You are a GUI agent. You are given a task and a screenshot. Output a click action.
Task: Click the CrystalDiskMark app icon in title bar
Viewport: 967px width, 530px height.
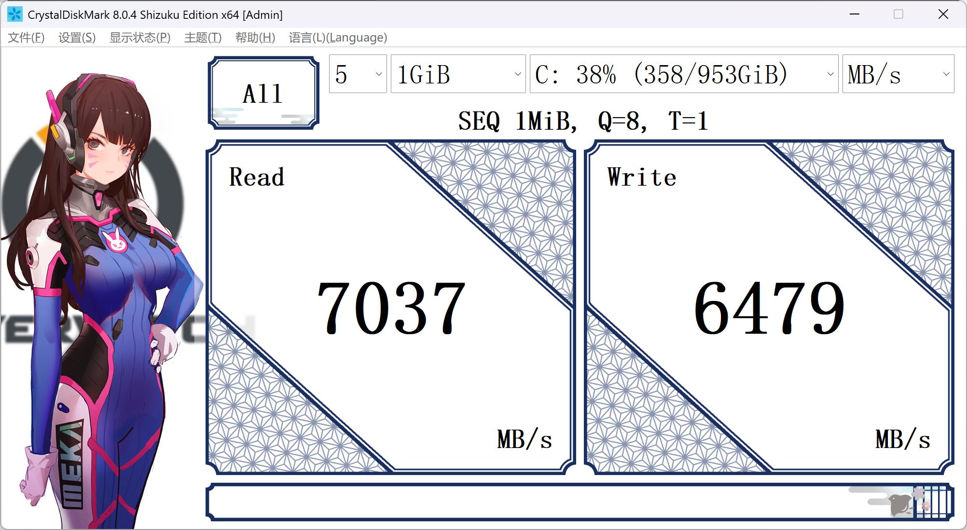[x=15, y=14]
